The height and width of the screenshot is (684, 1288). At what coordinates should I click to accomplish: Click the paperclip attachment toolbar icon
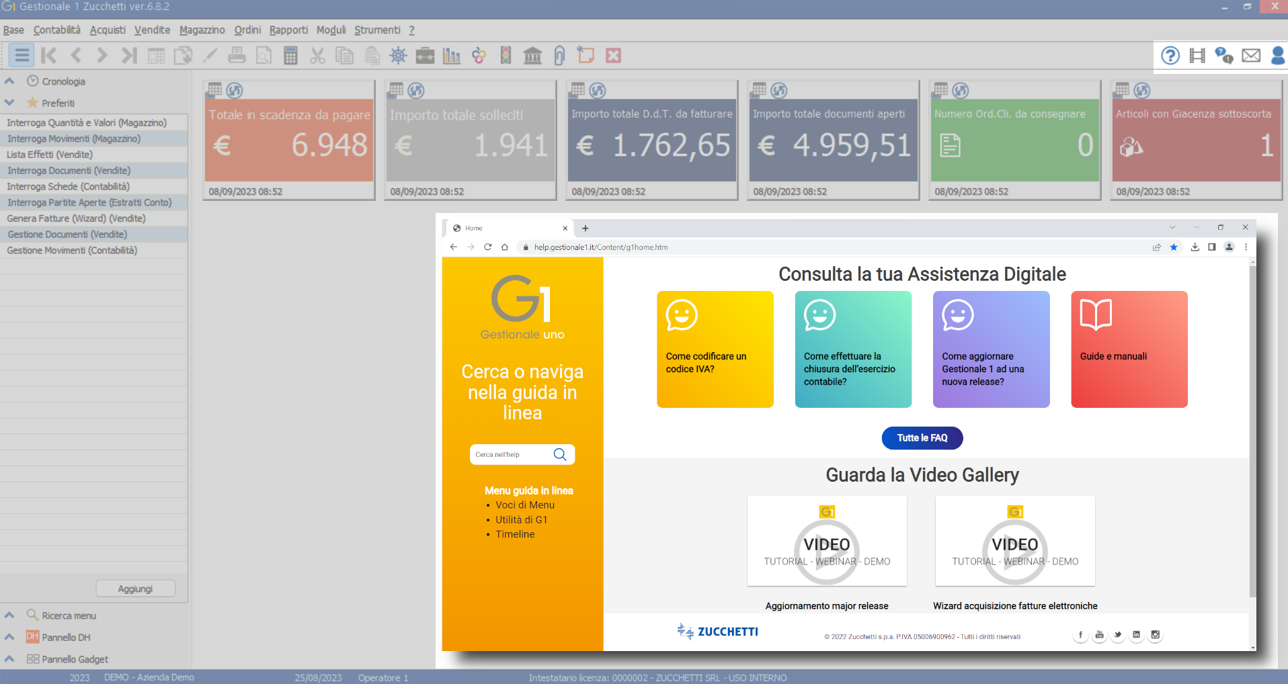point(559,55)
